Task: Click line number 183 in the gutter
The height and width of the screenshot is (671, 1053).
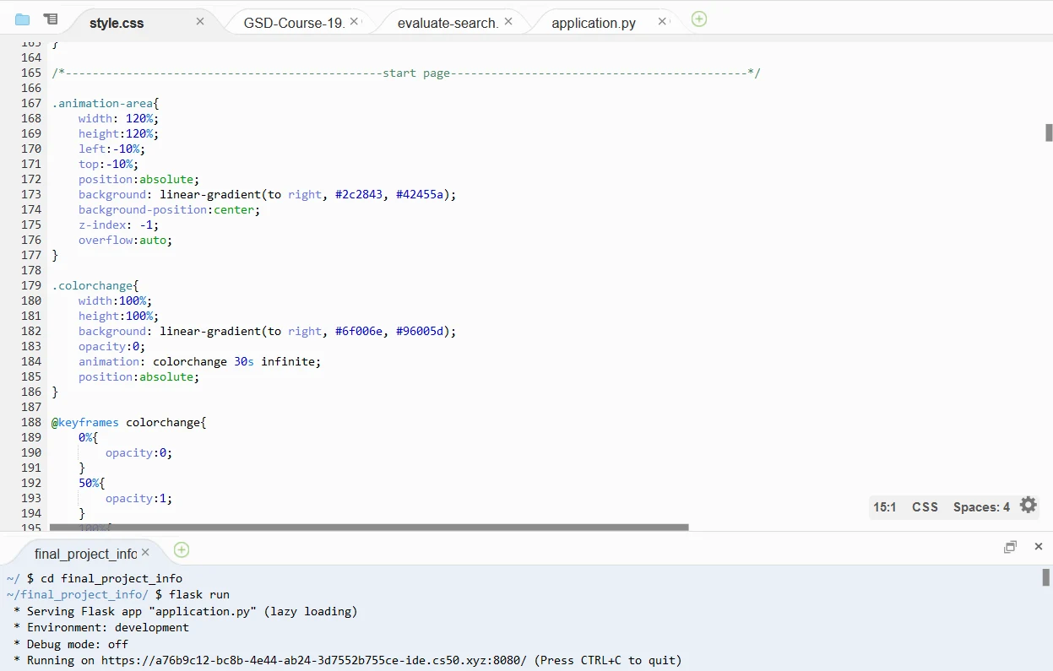Action: (x=31, y=346)
